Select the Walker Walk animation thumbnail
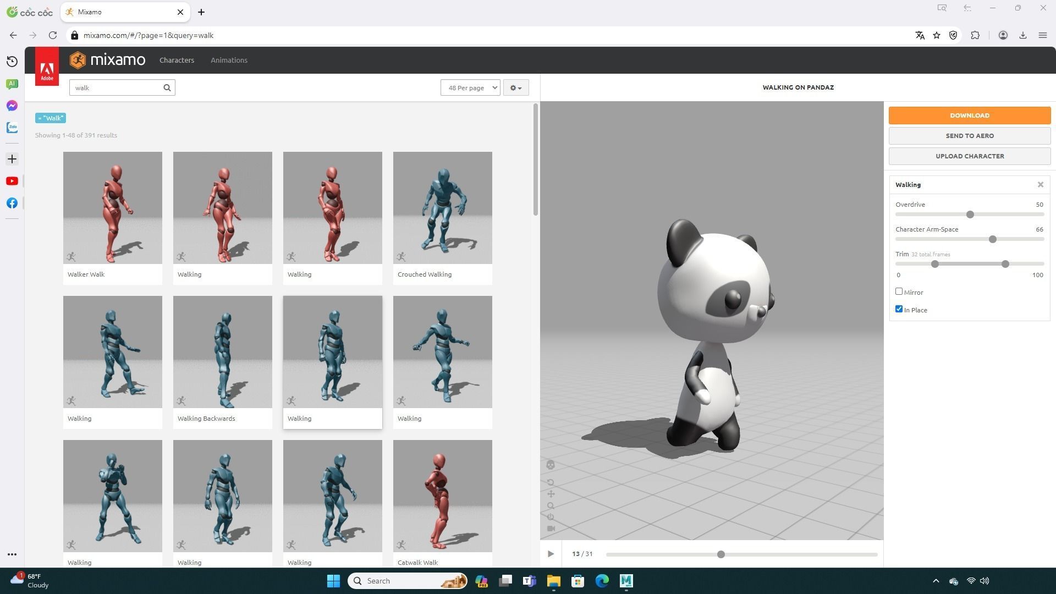The image size is (1056, 594). click(113, 208)
